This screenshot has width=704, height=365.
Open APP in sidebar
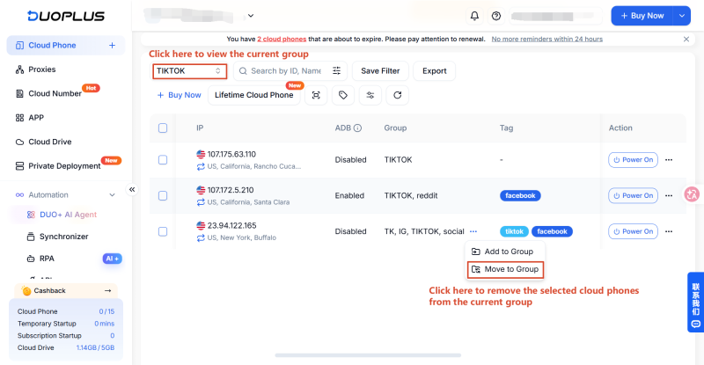pos(36,118)
